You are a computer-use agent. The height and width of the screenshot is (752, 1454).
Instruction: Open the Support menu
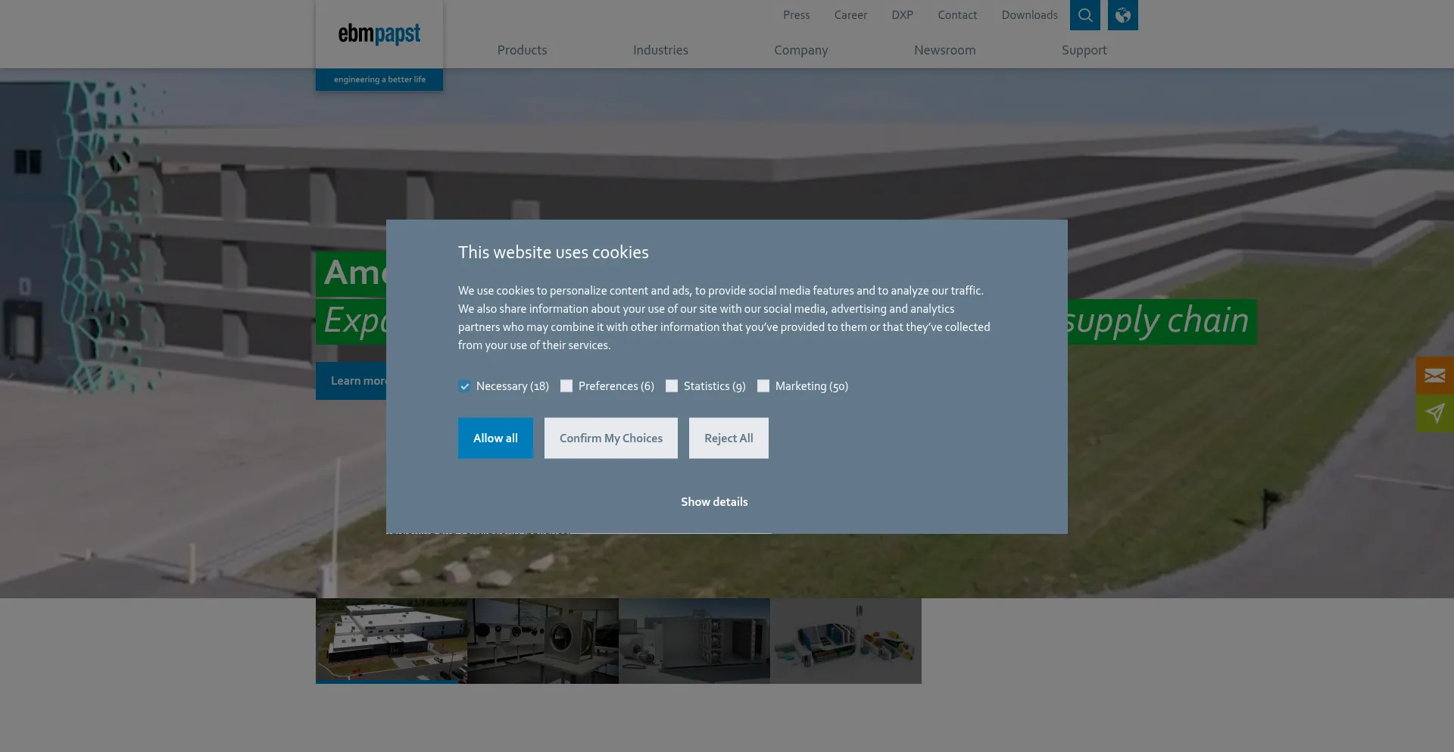click(1084, 50)
